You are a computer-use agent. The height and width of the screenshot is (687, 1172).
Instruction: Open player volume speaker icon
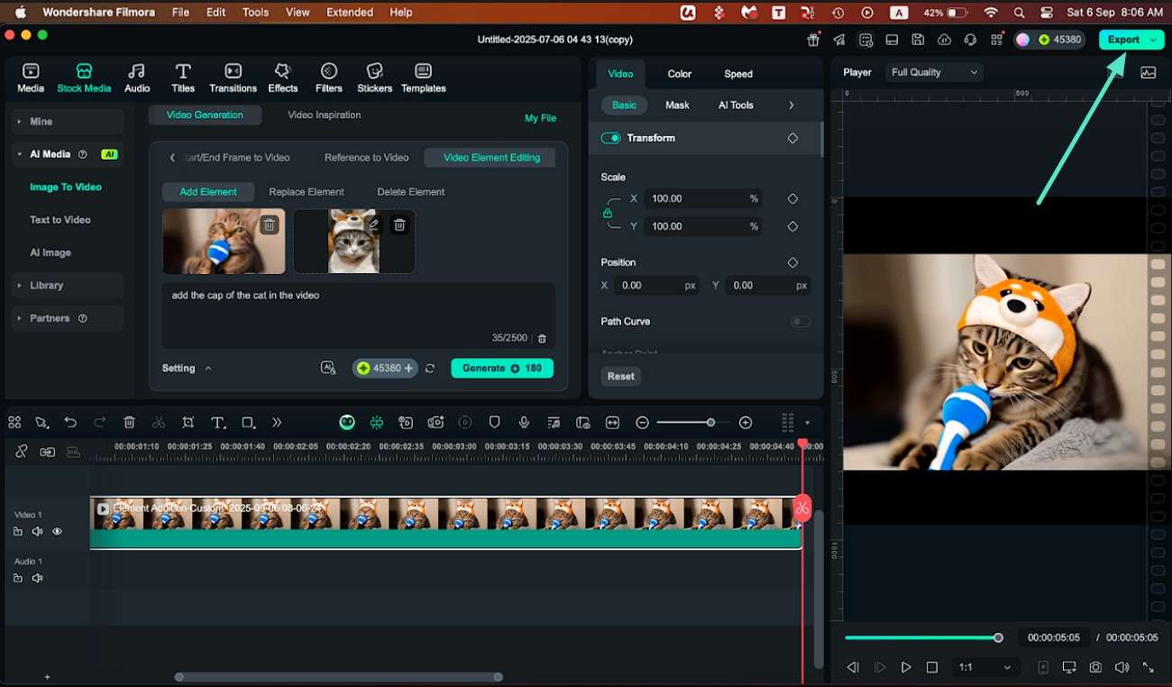(1122, 667)
